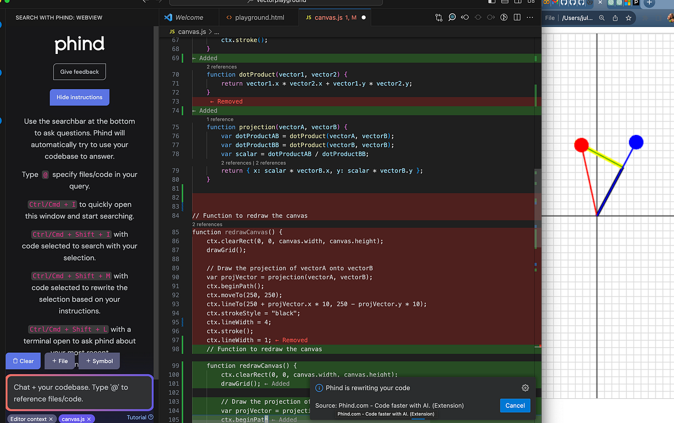The image size is (674, 423).
Task: Open Phind search icon in the editor toolbar
Action: coord(452,17)
